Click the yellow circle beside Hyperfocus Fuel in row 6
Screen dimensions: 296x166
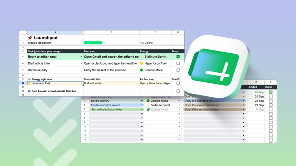coord(142,63)
